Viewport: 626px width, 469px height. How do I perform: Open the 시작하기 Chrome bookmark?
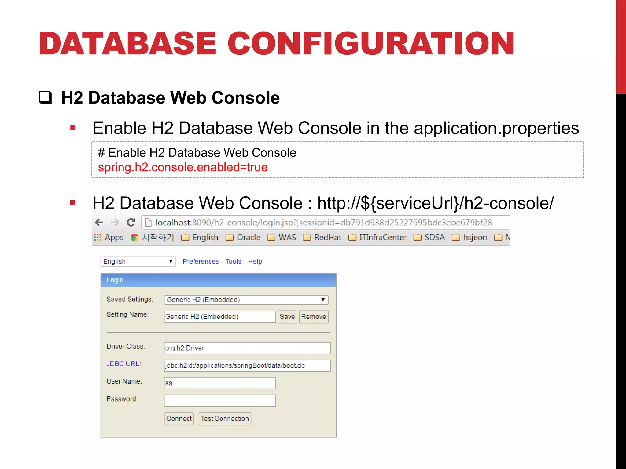pos(152,237)
